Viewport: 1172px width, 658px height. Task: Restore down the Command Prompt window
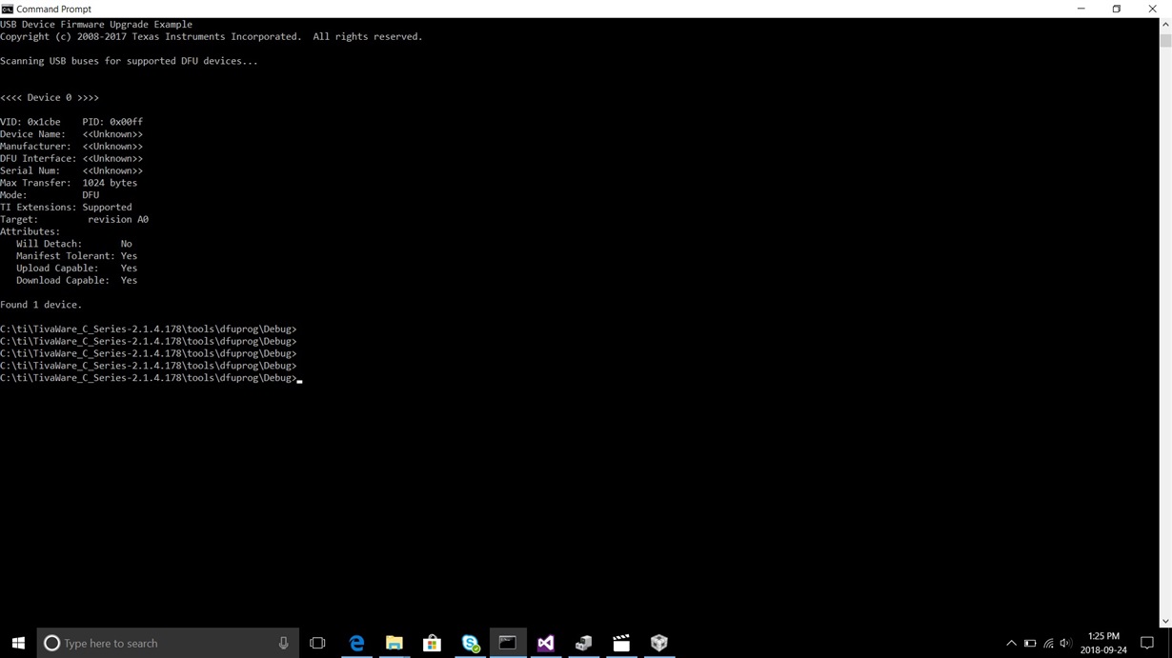pyautogui.click(x=1117, y=9)
